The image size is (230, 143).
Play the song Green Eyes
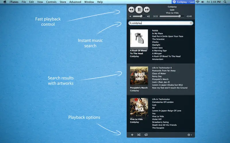(x=157, y=48)
